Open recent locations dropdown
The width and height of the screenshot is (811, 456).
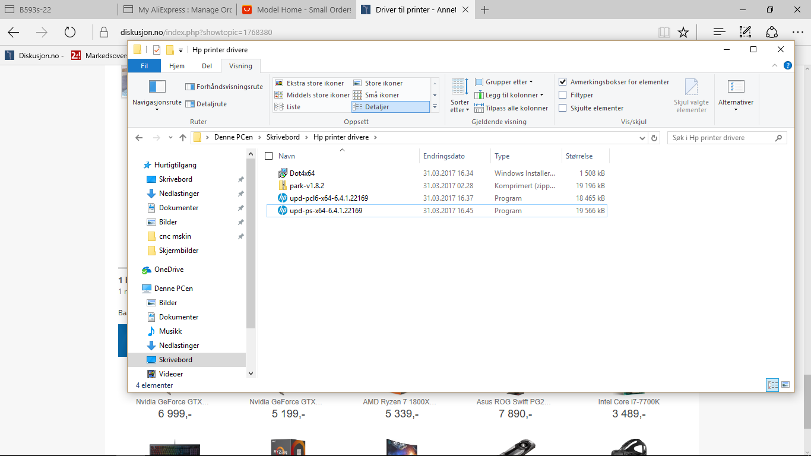(170, 138)
